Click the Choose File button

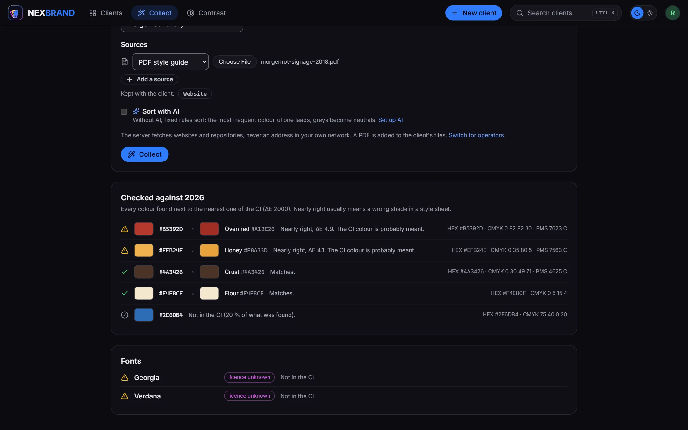[234, 61]
